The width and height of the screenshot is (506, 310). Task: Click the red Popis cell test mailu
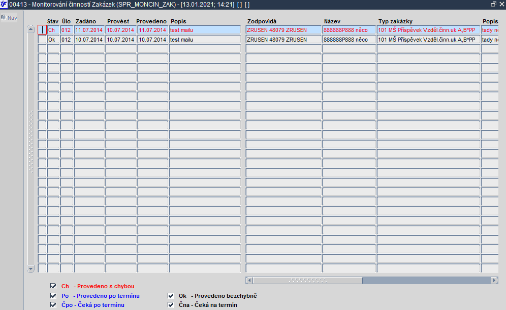pos(205,30)
